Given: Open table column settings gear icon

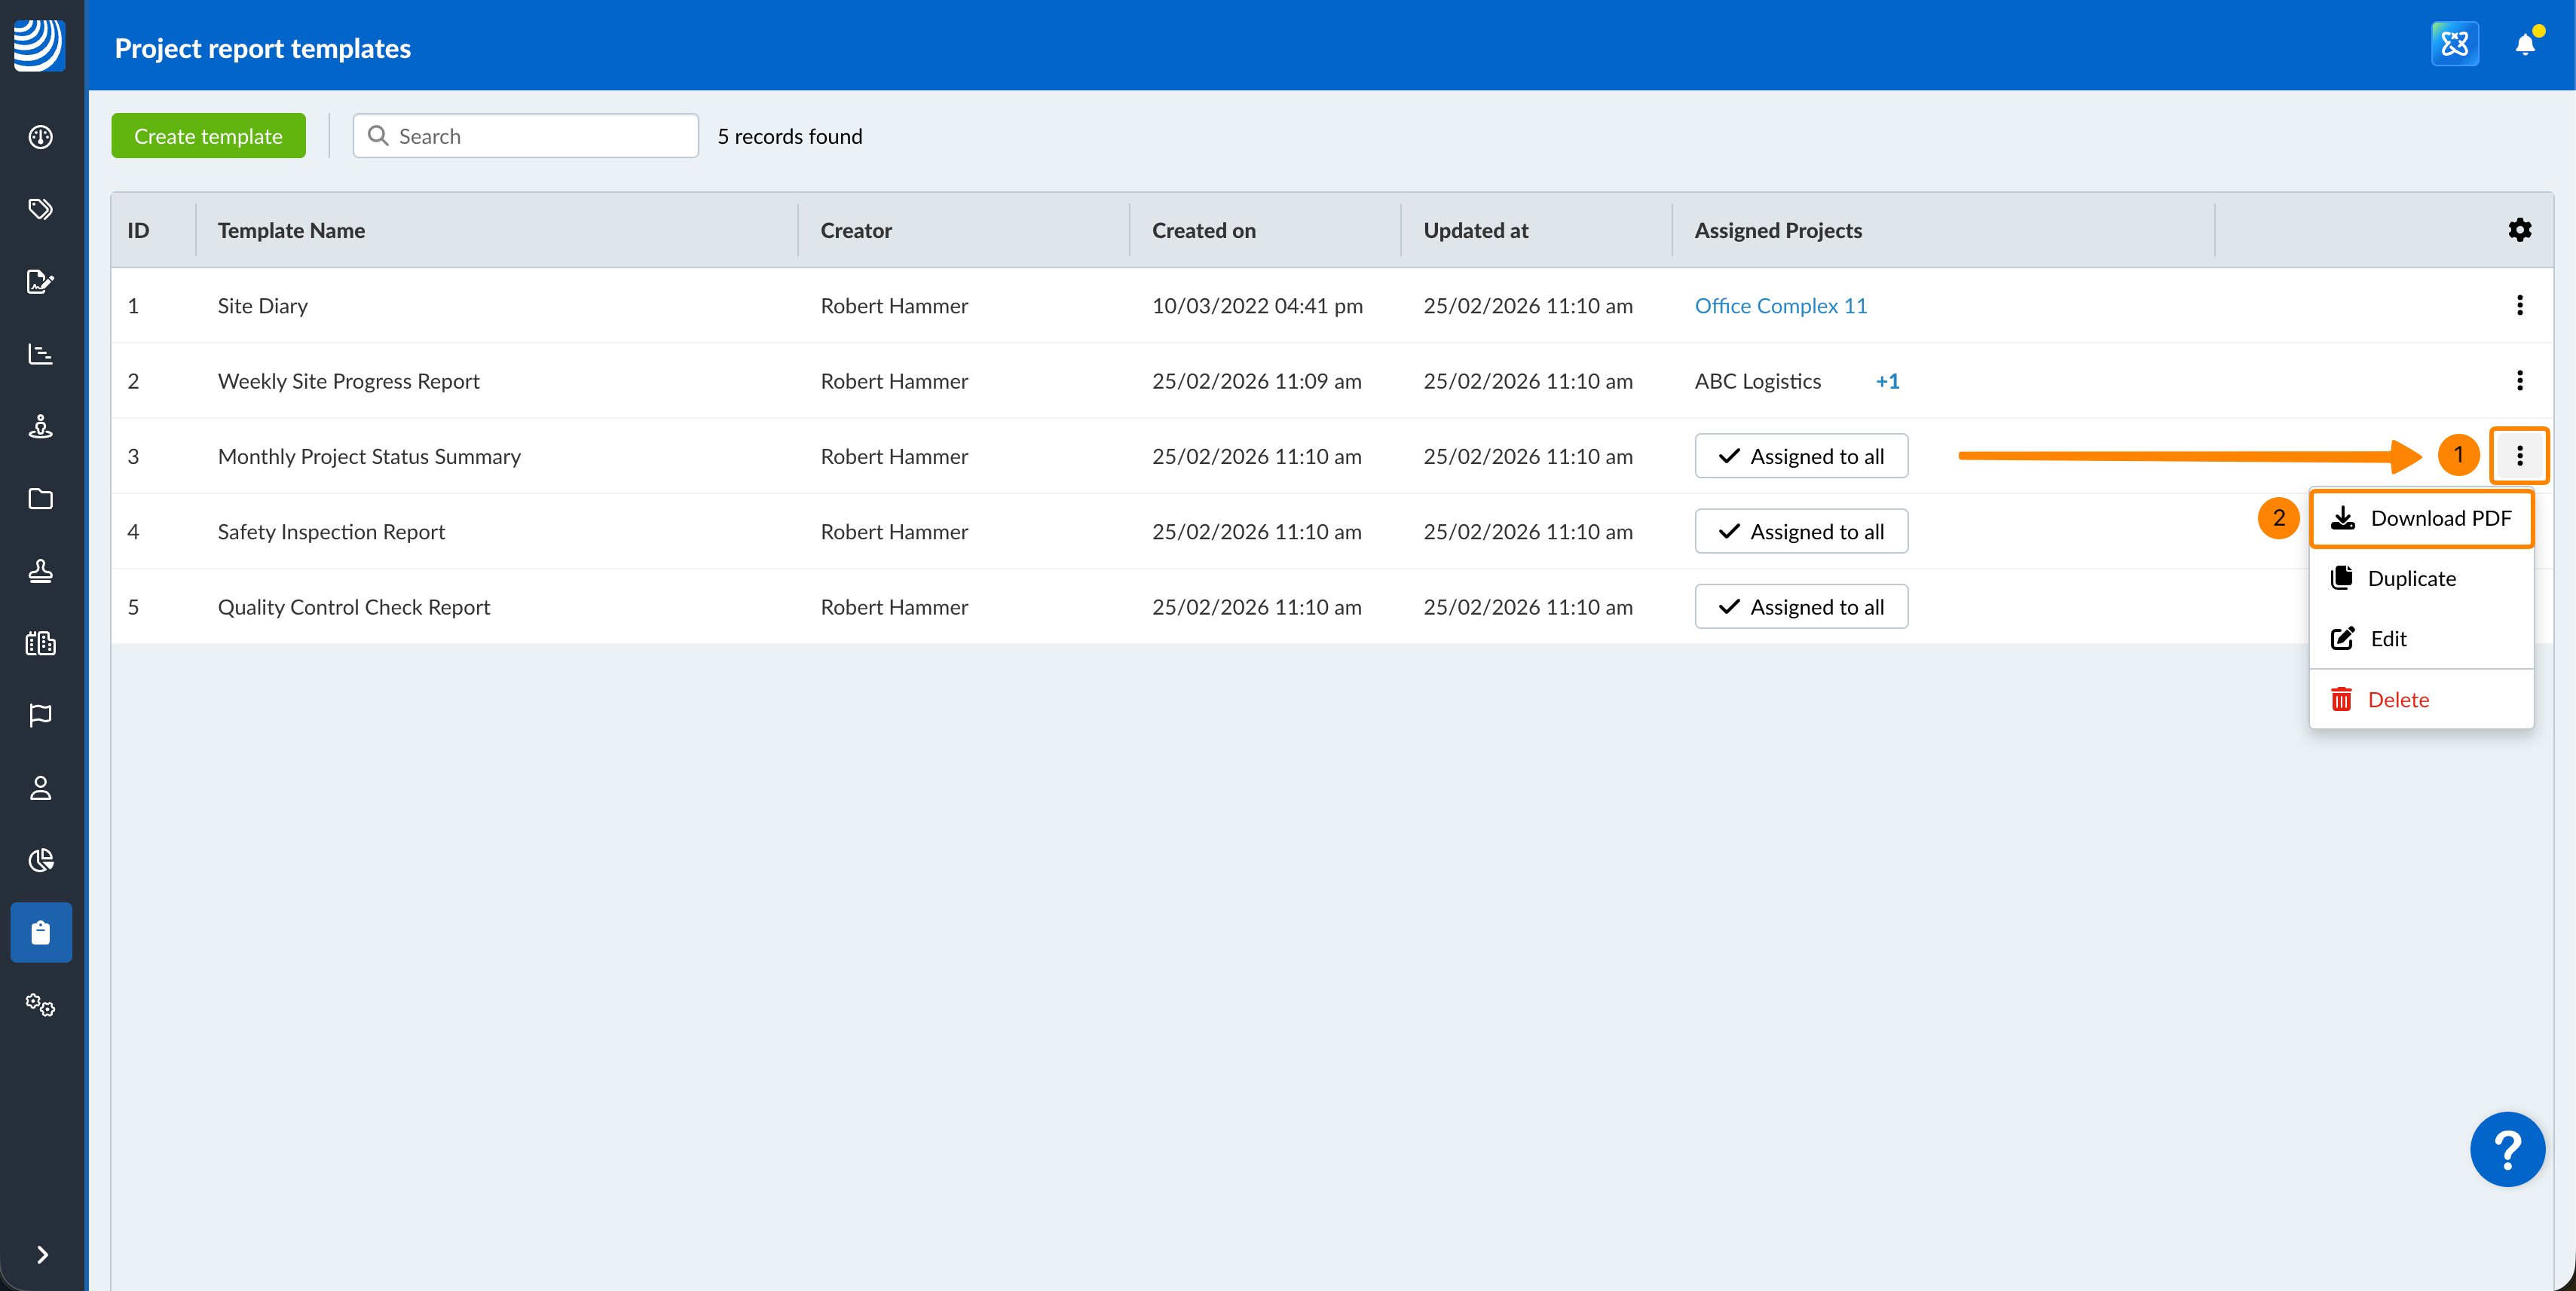Looking at the screenshot, I should tap(2519, 230).
